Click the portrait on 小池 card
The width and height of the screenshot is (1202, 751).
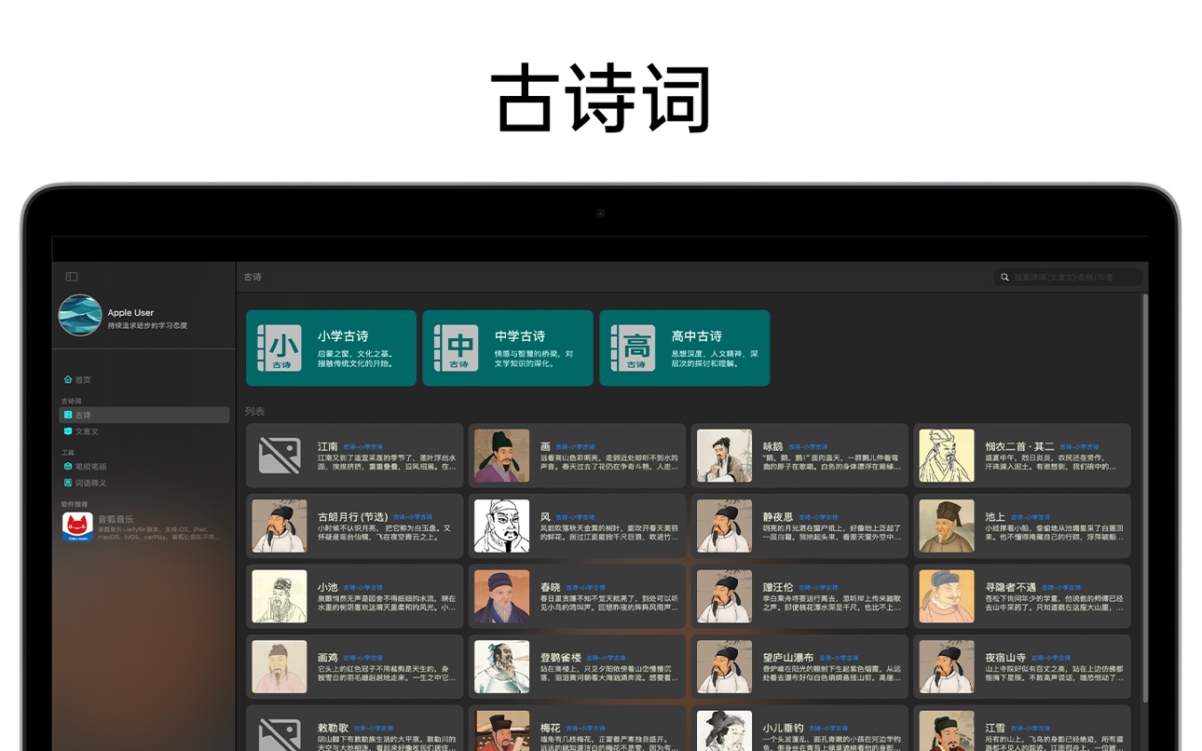[280, 596]
